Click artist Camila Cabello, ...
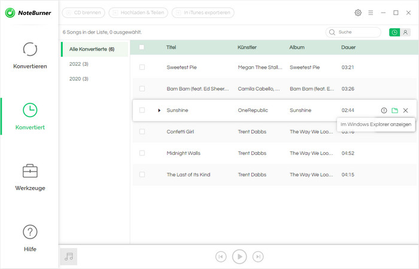Viewport: 419px width, 269px height. point(259,88)
